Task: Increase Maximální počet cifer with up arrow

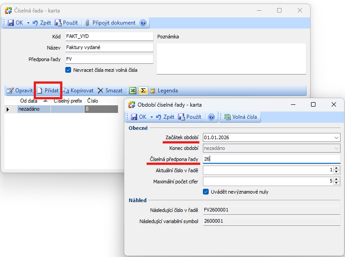Action: pyautogui.click(x=337, y=179)
